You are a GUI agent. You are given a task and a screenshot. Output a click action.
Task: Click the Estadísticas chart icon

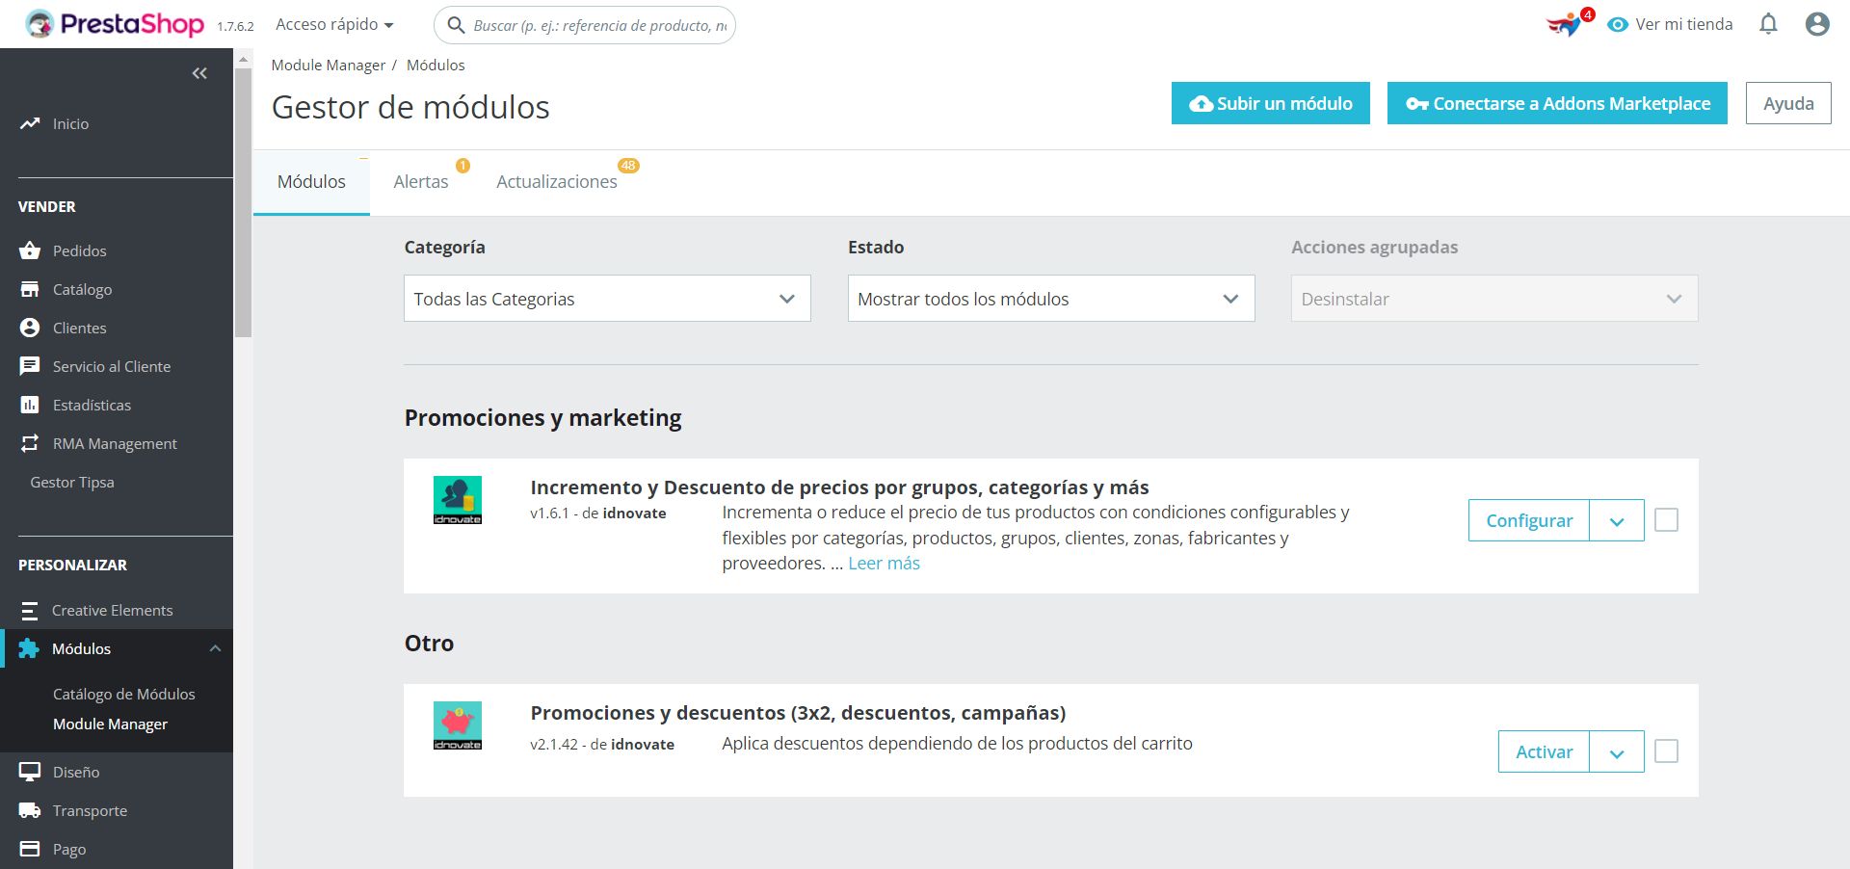[30, 405]
